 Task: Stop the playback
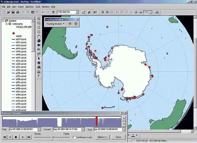click(16, 137)
